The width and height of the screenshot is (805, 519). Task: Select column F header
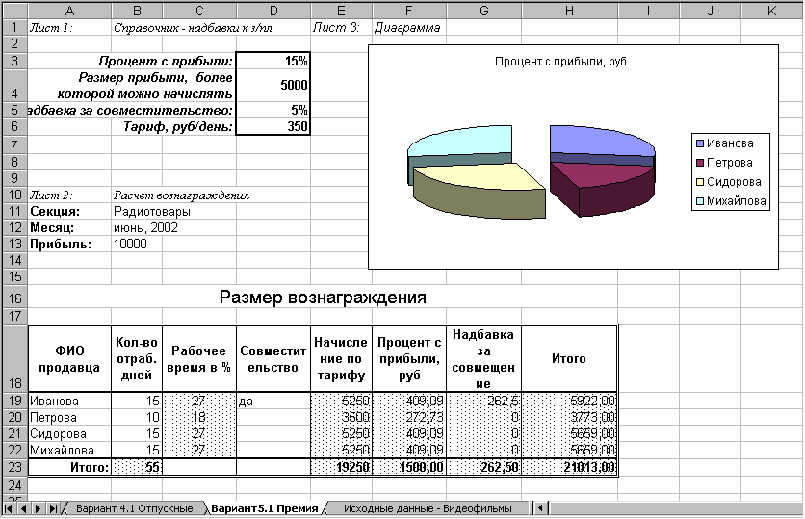408,11
